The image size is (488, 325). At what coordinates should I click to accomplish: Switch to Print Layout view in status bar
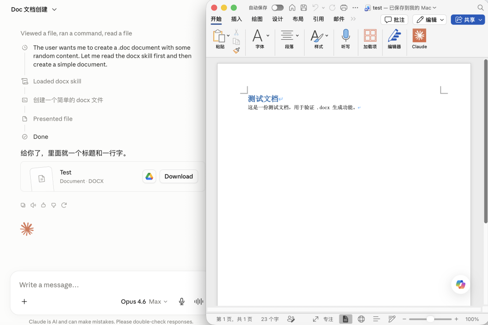346,319
